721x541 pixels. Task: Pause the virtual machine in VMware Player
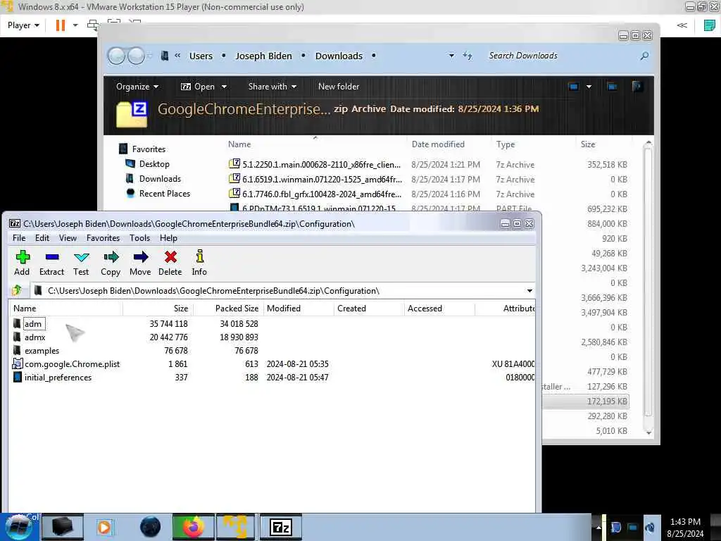(x=61, y=25)
